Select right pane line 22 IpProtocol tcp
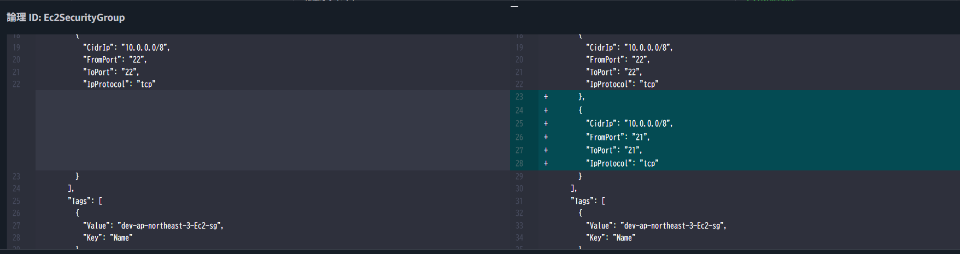This screenshot has height=254, width=960. click(x=622, y=84)
